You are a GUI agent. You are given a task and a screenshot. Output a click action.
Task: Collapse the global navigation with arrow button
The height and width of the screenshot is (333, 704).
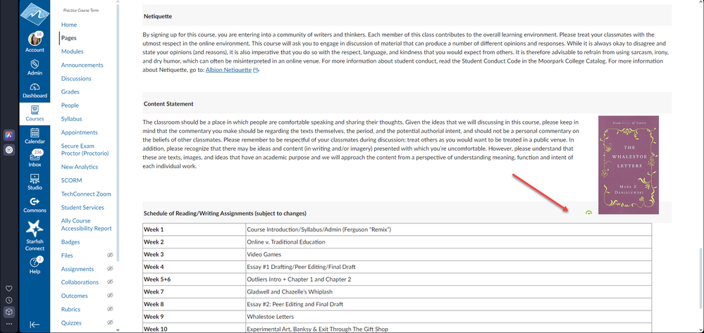pyautogui.click(x=35, y=324)
